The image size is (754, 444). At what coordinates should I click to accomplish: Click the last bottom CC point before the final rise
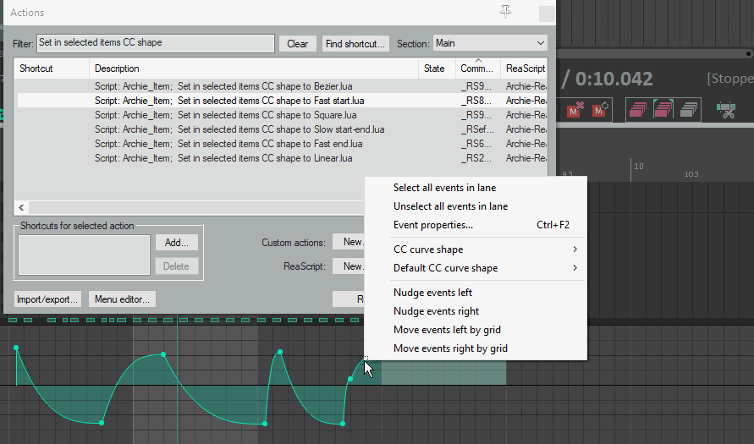(343, 424)
